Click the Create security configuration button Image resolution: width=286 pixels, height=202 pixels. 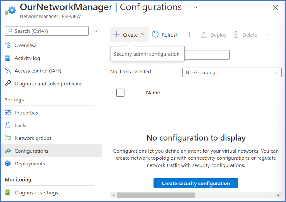click(196, 183)
